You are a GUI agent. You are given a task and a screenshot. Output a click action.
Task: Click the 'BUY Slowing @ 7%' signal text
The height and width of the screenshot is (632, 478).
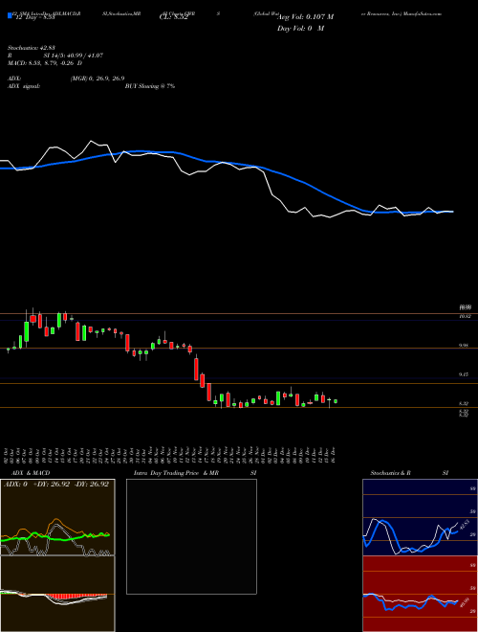150,86
